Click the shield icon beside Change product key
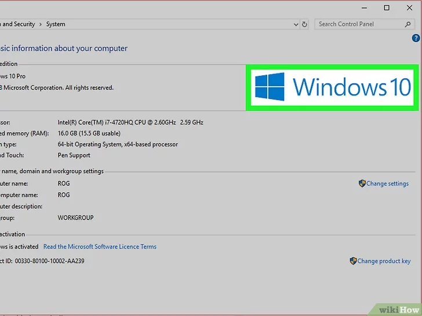 click(353, 261)
